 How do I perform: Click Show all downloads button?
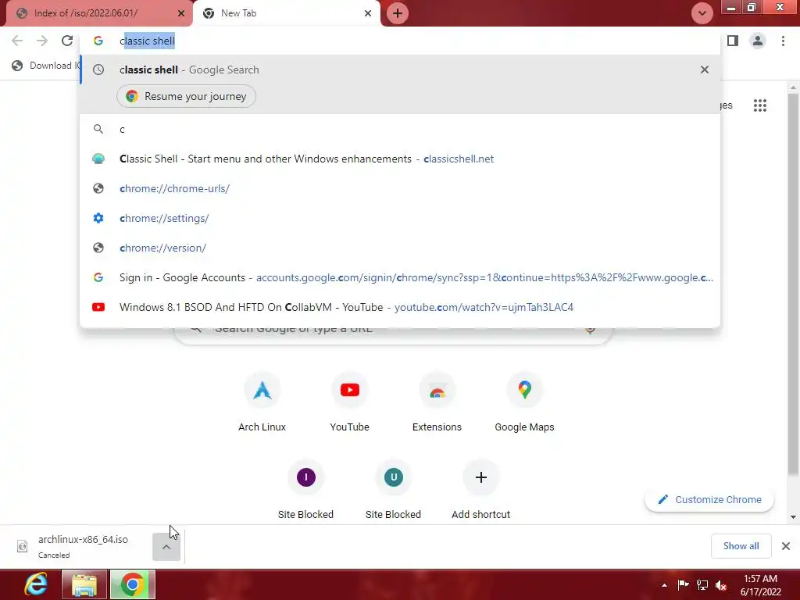741,546
